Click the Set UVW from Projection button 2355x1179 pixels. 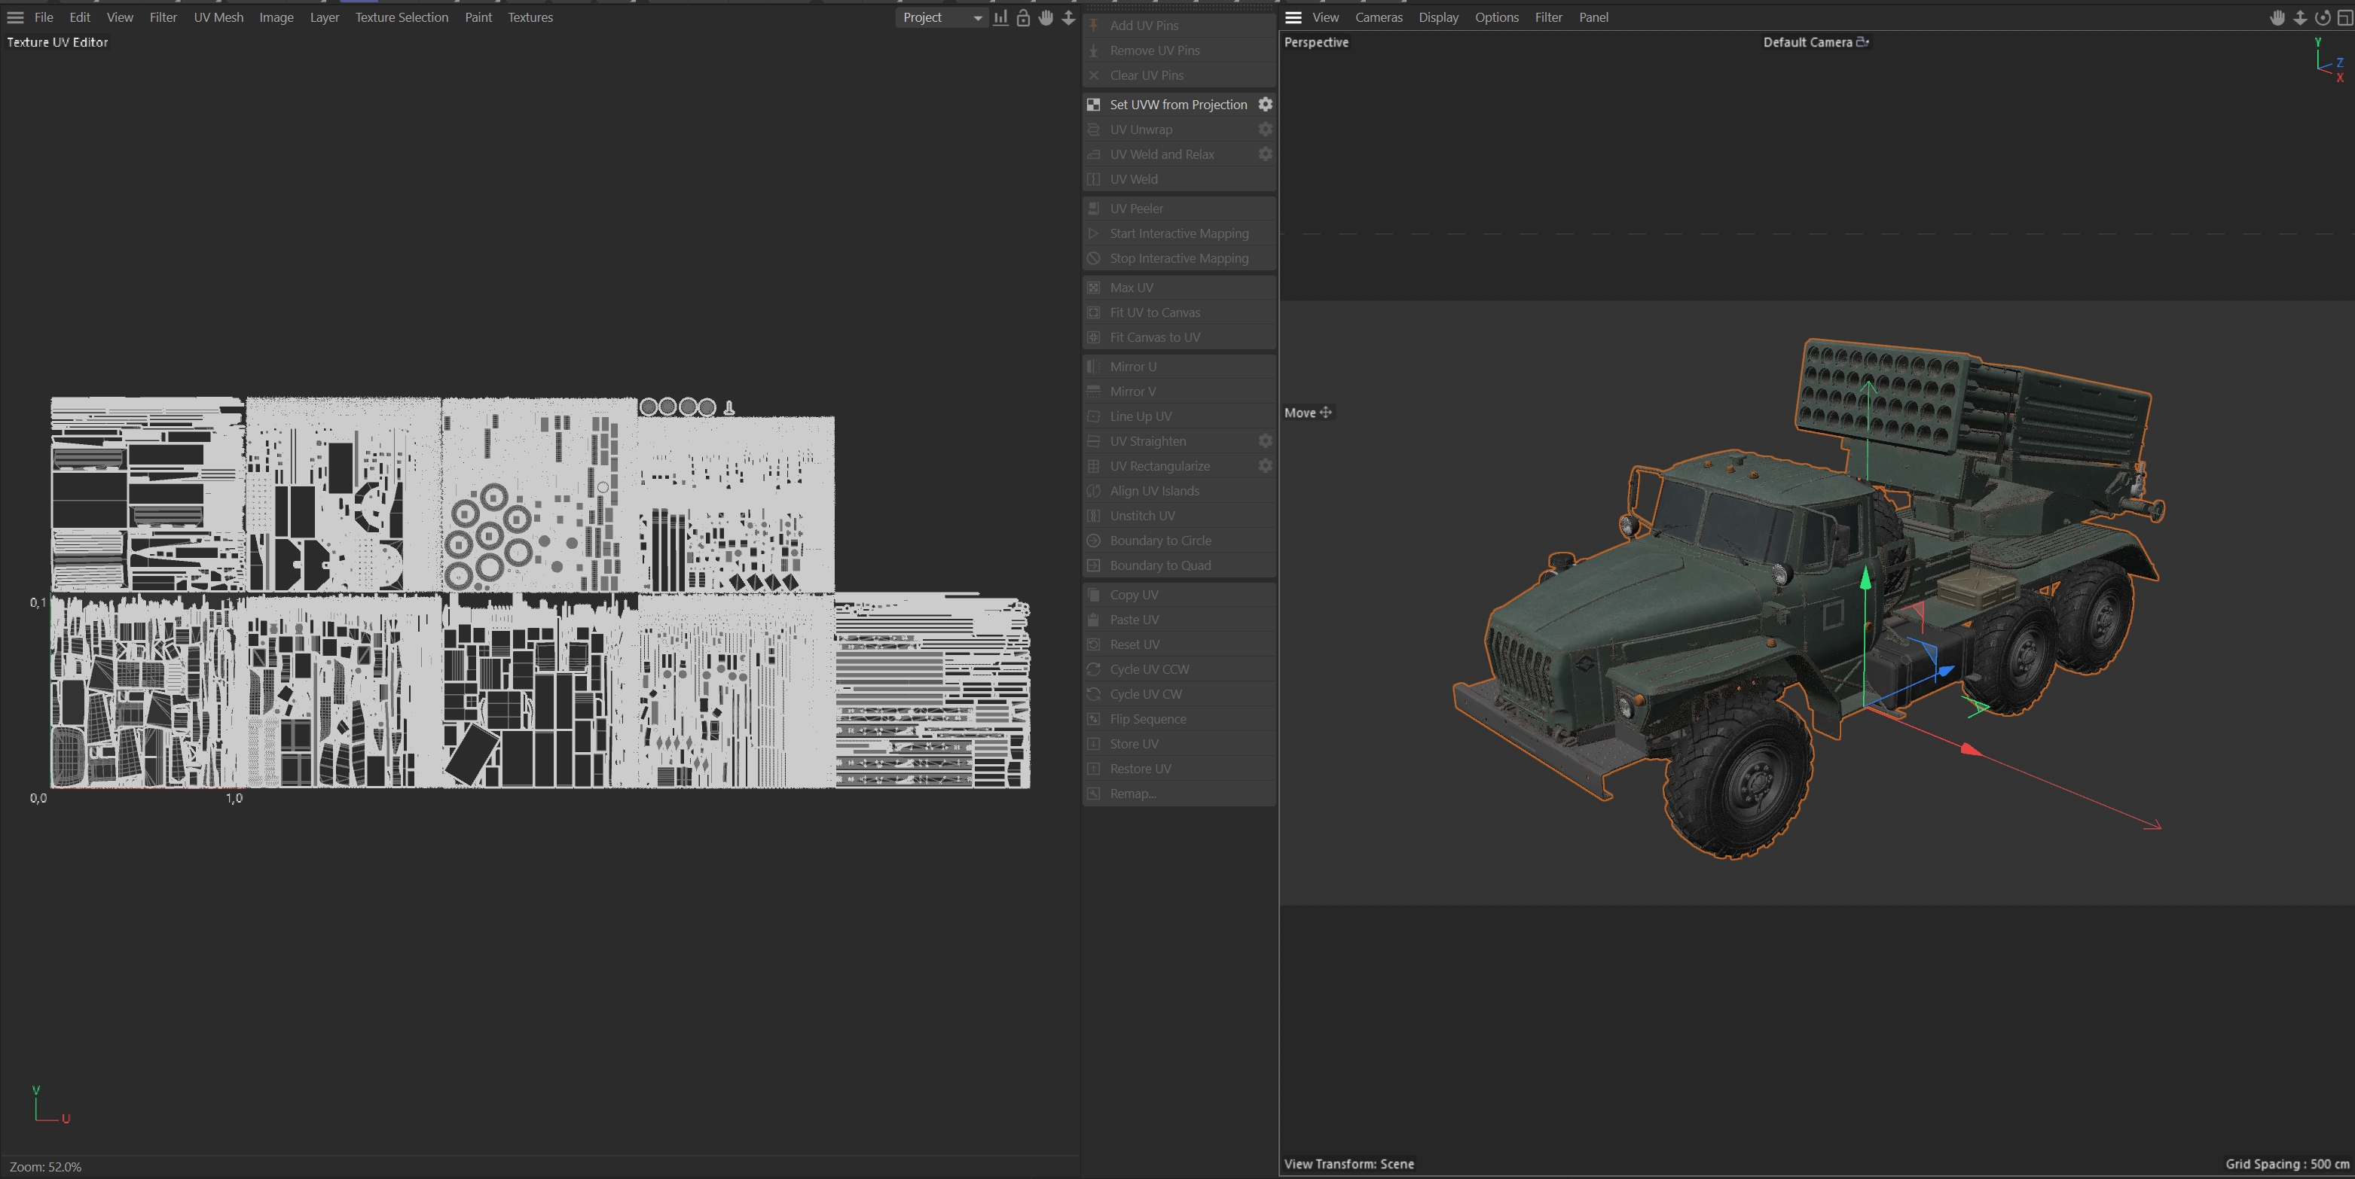click(1177, 104)
